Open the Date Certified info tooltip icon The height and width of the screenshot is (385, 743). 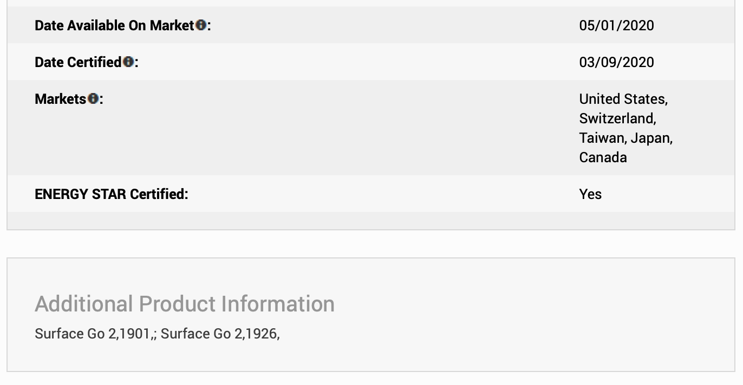(128, 62)
